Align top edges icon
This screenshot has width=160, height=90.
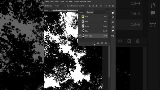point(106,6)
